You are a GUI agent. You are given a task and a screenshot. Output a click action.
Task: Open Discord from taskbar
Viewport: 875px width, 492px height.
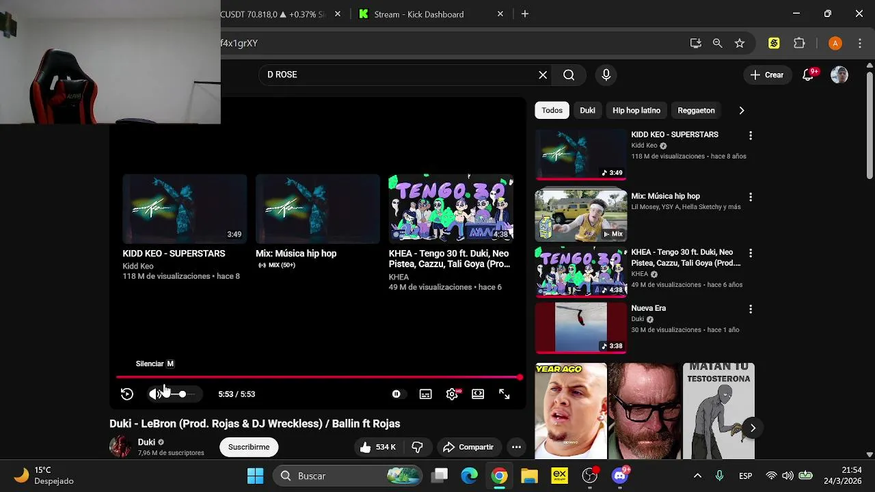(x=620, y=476)
